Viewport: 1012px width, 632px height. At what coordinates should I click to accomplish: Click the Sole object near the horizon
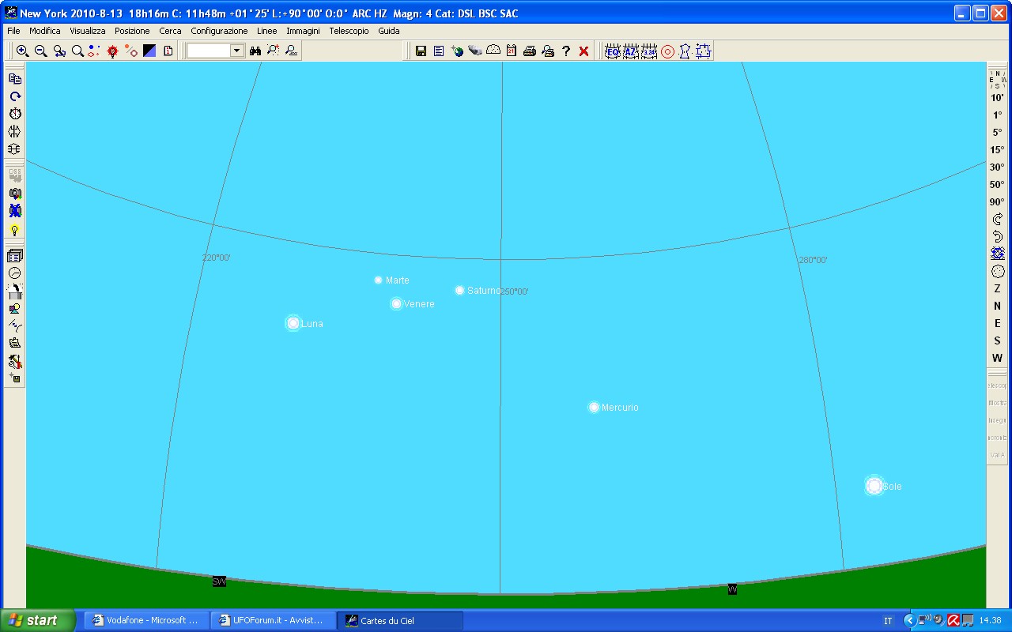pyautogui.click(x=874, y=486)
